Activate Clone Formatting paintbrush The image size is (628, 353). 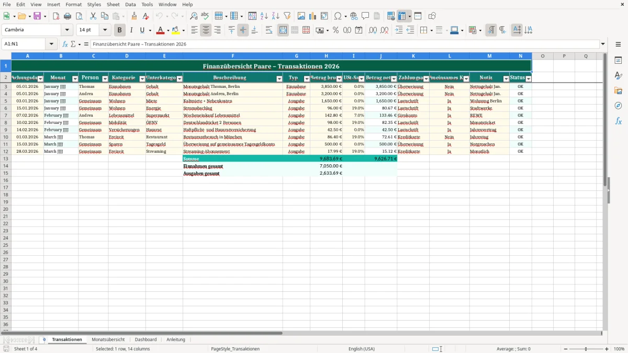click(x=134, y=16)
